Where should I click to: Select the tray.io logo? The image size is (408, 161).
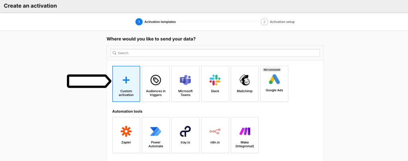coord(185,132)
